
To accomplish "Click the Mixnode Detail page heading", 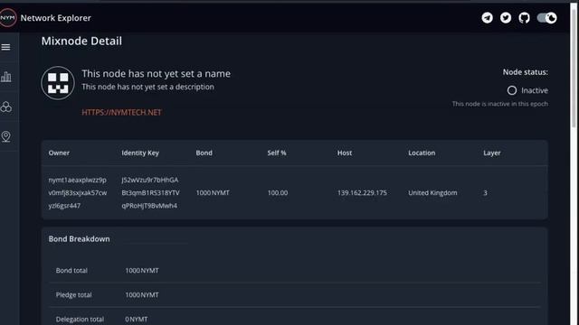I will coord(81,41).
